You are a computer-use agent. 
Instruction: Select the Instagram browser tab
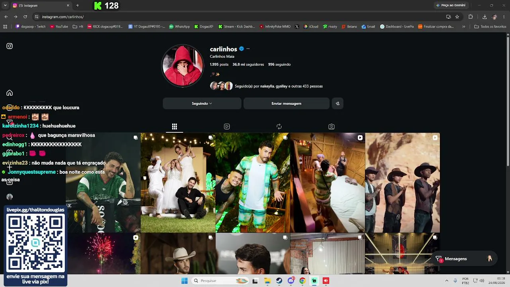41,6
